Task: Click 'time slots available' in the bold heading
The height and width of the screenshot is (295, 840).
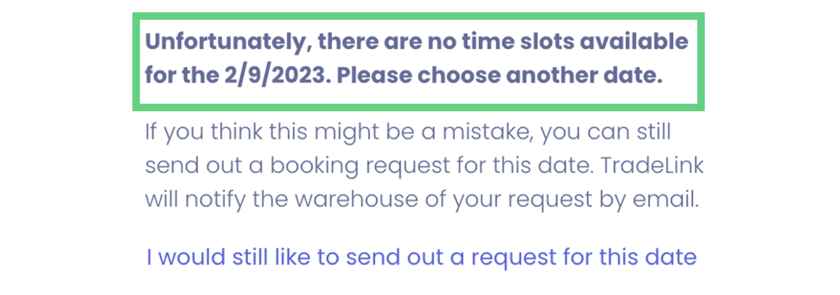Action: (x=575, y=42)
